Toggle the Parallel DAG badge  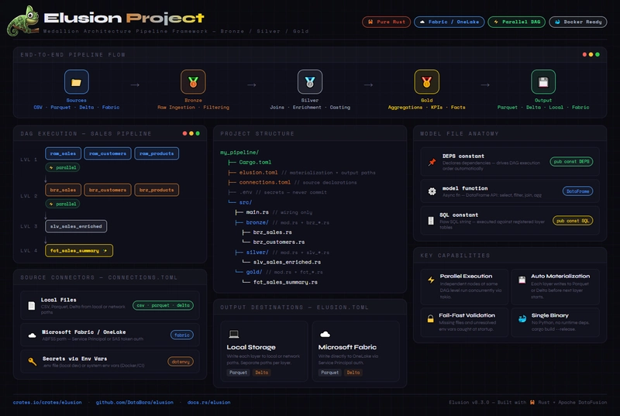pyautogui.click(x=516, y=22)
